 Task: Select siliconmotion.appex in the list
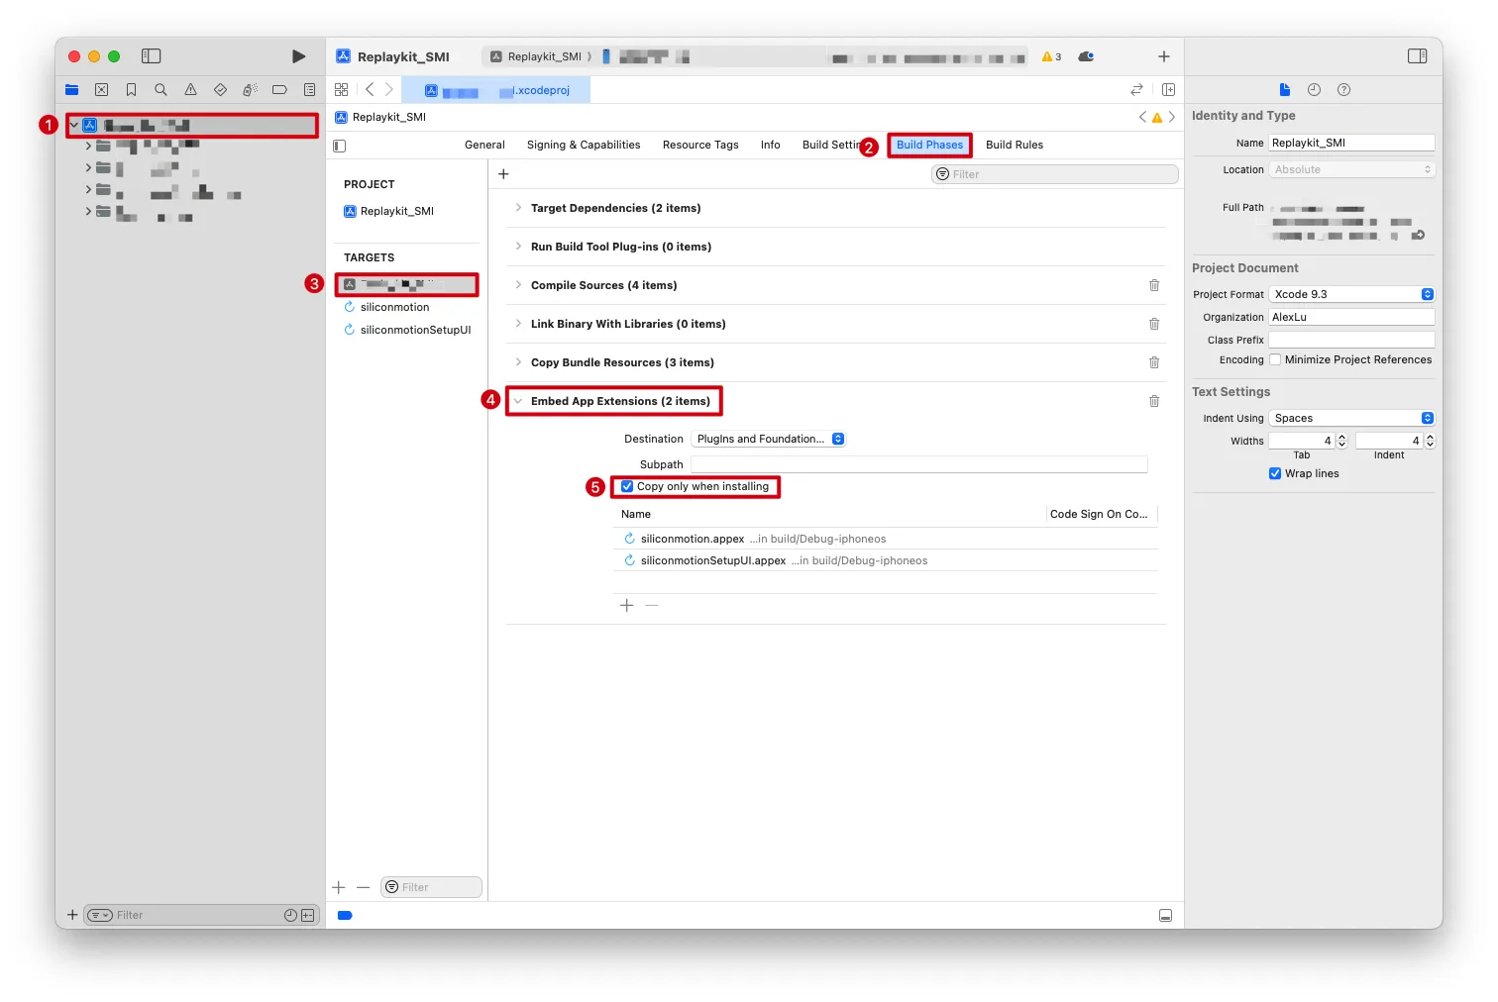692,539
